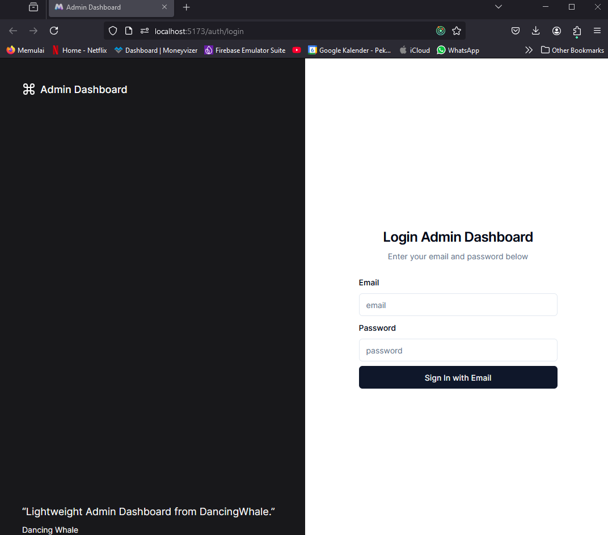Open the tab list chevron dropdown
Viewport: 608px width, 535px height.
498,7
